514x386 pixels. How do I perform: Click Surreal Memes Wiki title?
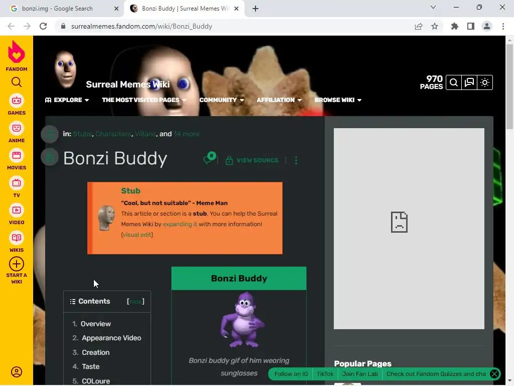pos(128,84)
